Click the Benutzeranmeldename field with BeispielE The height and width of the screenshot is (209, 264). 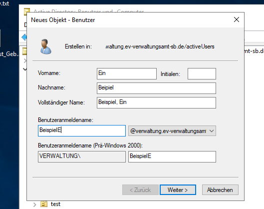pyautogui.click(x=82, y=130)
